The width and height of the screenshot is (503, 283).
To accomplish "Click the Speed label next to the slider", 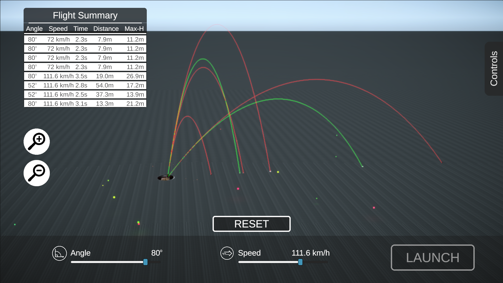I will [x=249, y=253].
